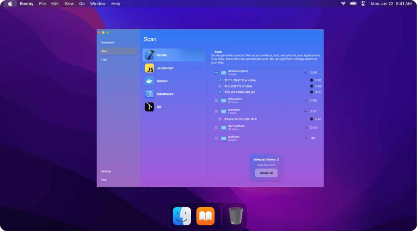Click the round icon beside 5.2G

click(312, 86)
